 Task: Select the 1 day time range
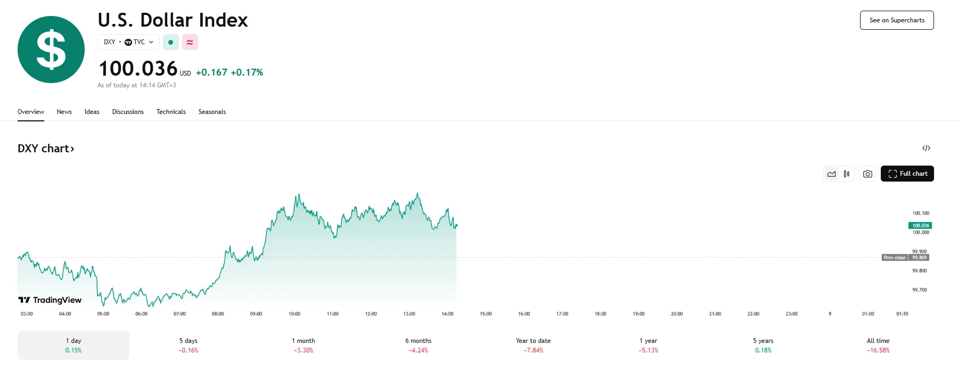coord(73,345)
